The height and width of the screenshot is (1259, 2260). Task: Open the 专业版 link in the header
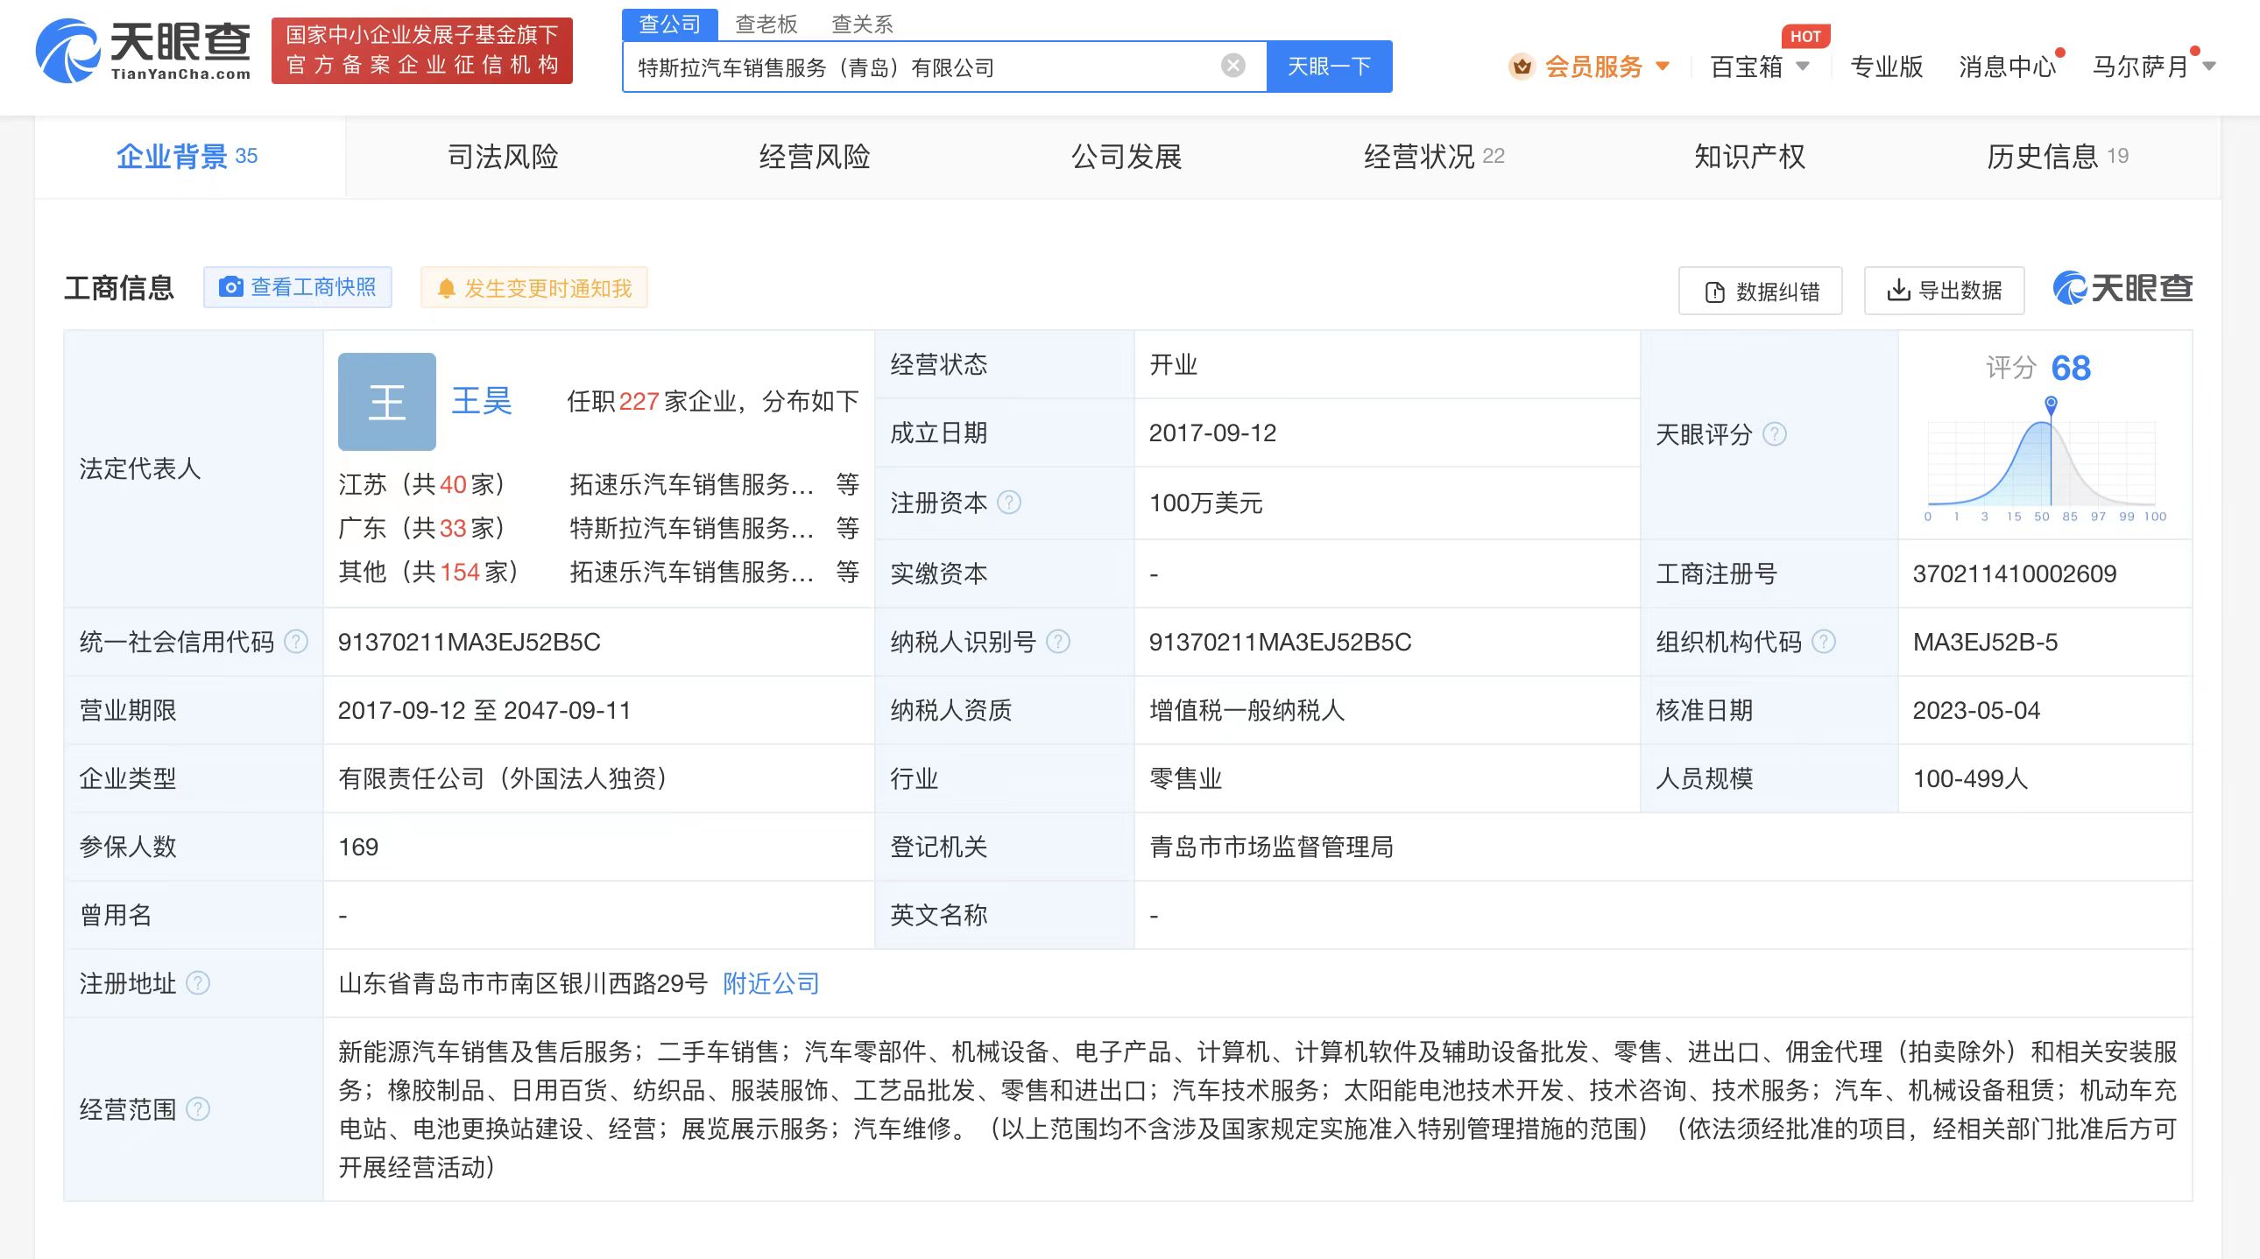click(x=1886, y=67)
